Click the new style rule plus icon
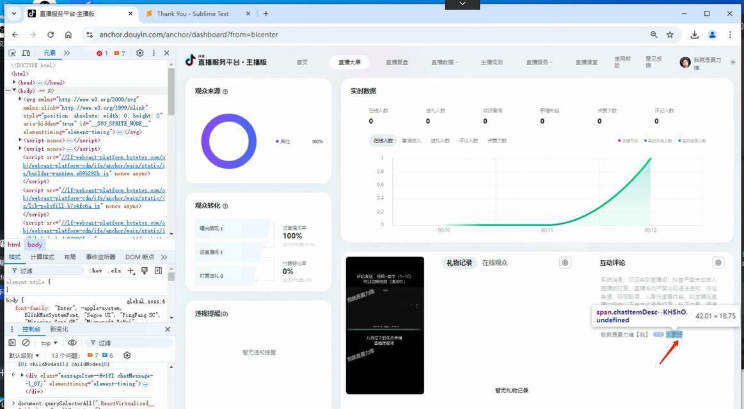 pos(131,270)
